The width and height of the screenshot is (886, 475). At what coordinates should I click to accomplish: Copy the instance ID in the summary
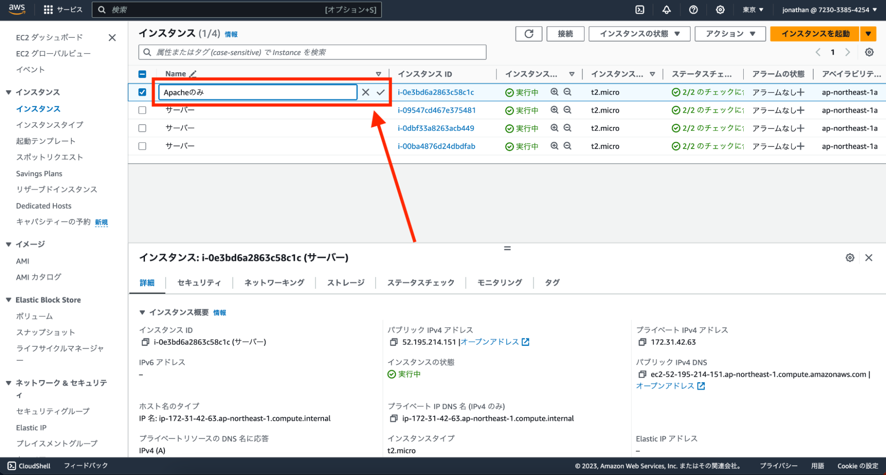click(145, 342)
